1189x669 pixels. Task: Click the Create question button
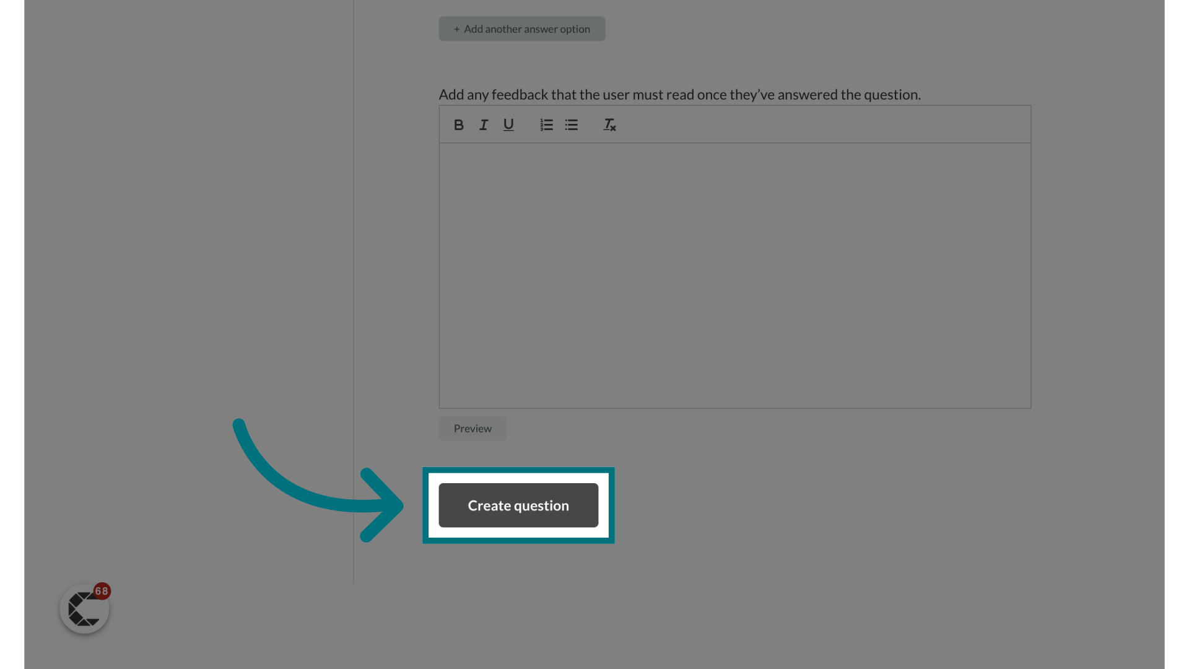click(518, 505)
